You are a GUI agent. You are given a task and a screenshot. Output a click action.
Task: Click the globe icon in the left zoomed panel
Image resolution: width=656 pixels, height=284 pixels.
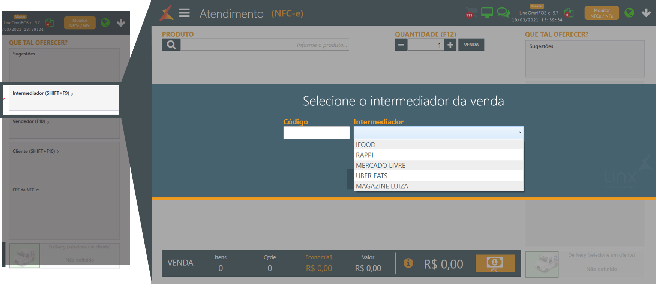[105, 23]
